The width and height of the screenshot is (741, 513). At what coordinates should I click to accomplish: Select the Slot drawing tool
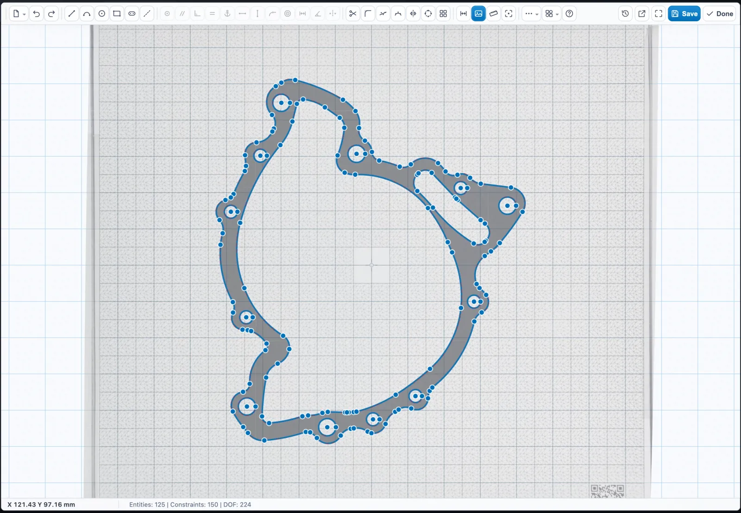pos(132,14)
